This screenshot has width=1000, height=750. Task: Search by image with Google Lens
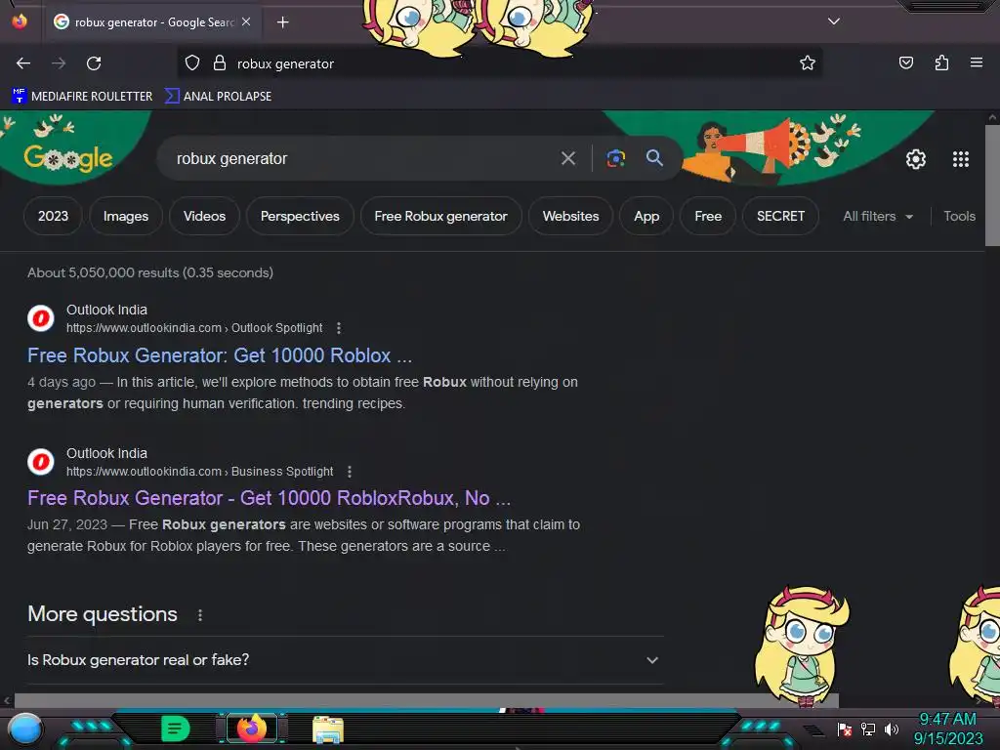tap(615, 158)
